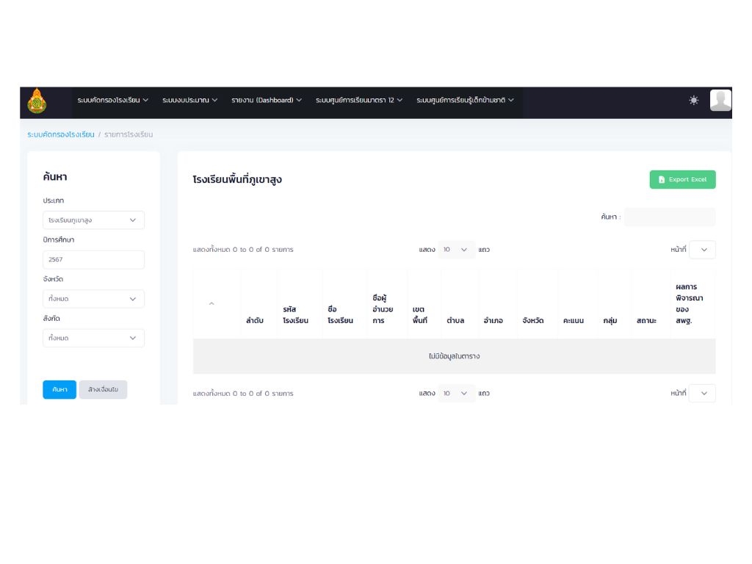Open the top rows-per-page dropdown
Viewport: 752px width, 564px height.
tap(456, 250)
